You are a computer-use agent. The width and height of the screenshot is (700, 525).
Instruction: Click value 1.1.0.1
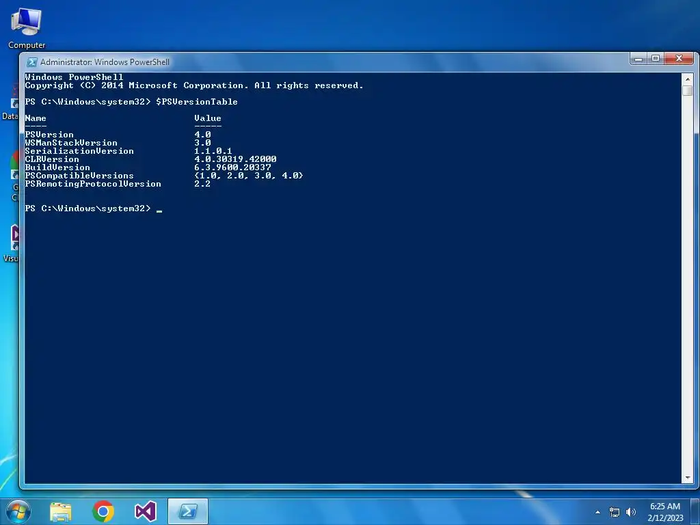point(213,151)
